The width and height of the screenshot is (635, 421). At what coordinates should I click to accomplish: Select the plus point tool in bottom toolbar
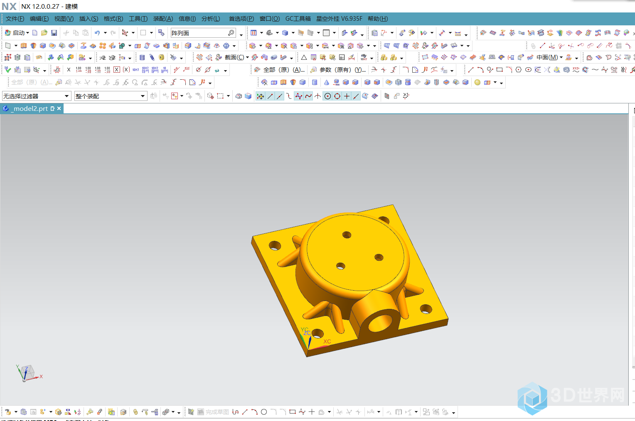pos(311,412)
